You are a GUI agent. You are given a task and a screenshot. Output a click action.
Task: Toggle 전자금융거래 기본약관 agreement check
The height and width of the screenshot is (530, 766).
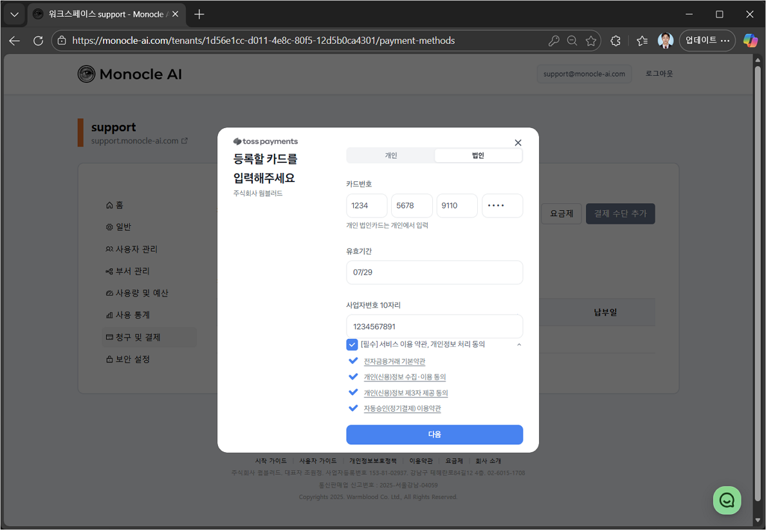pyautogui.click(x=353, y=360)
